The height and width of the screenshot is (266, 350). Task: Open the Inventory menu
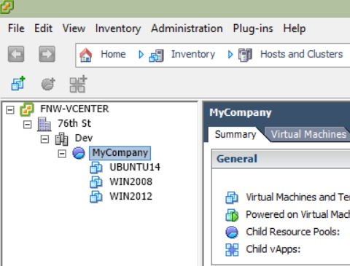[x=118, y=28]
